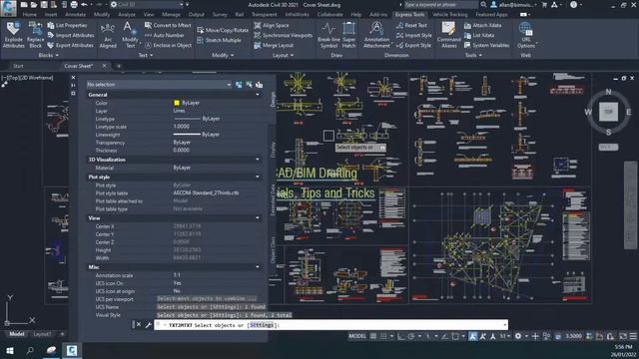The height and width of the screenshot is (359, 639).
Task: Collapse the Plot style section
Action: 258,178
